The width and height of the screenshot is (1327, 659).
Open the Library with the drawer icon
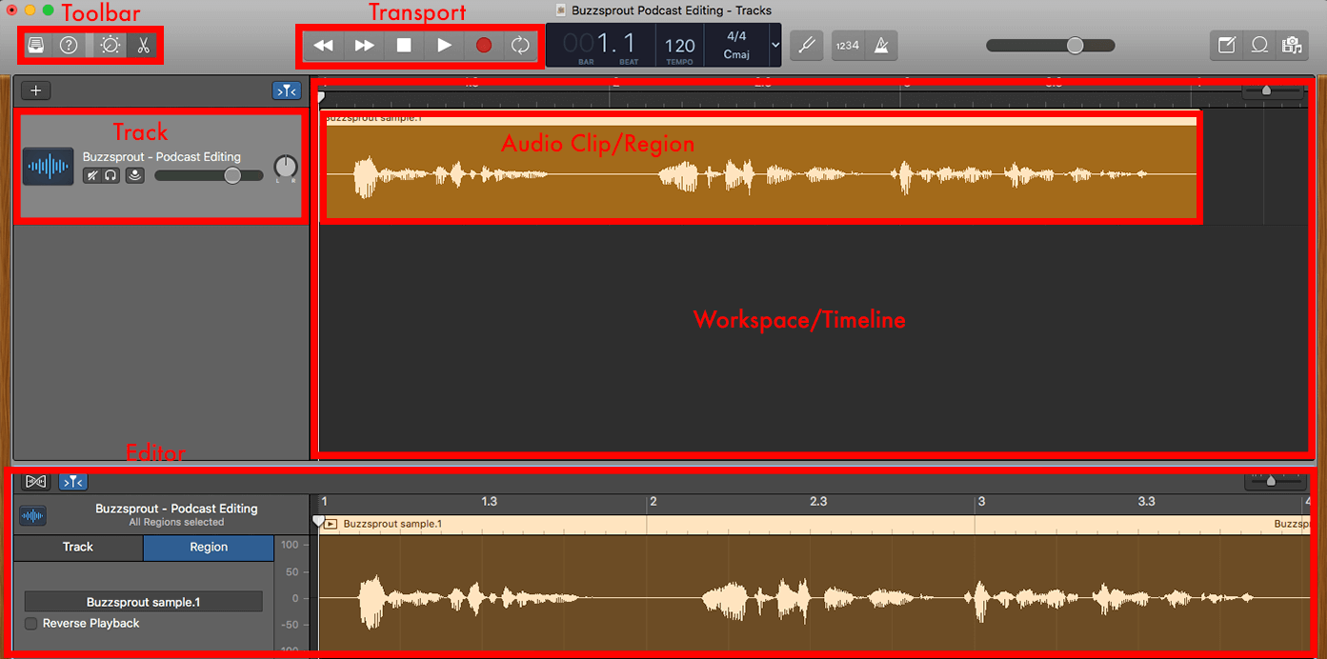pyautogui.click(x=35, y=45)
